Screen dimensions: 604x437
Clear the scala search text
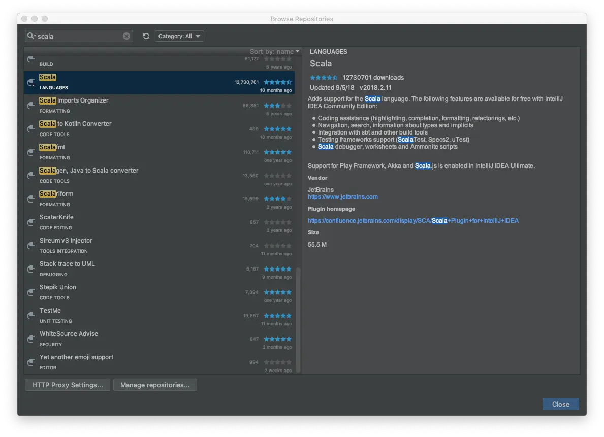[x=126, y=36]
